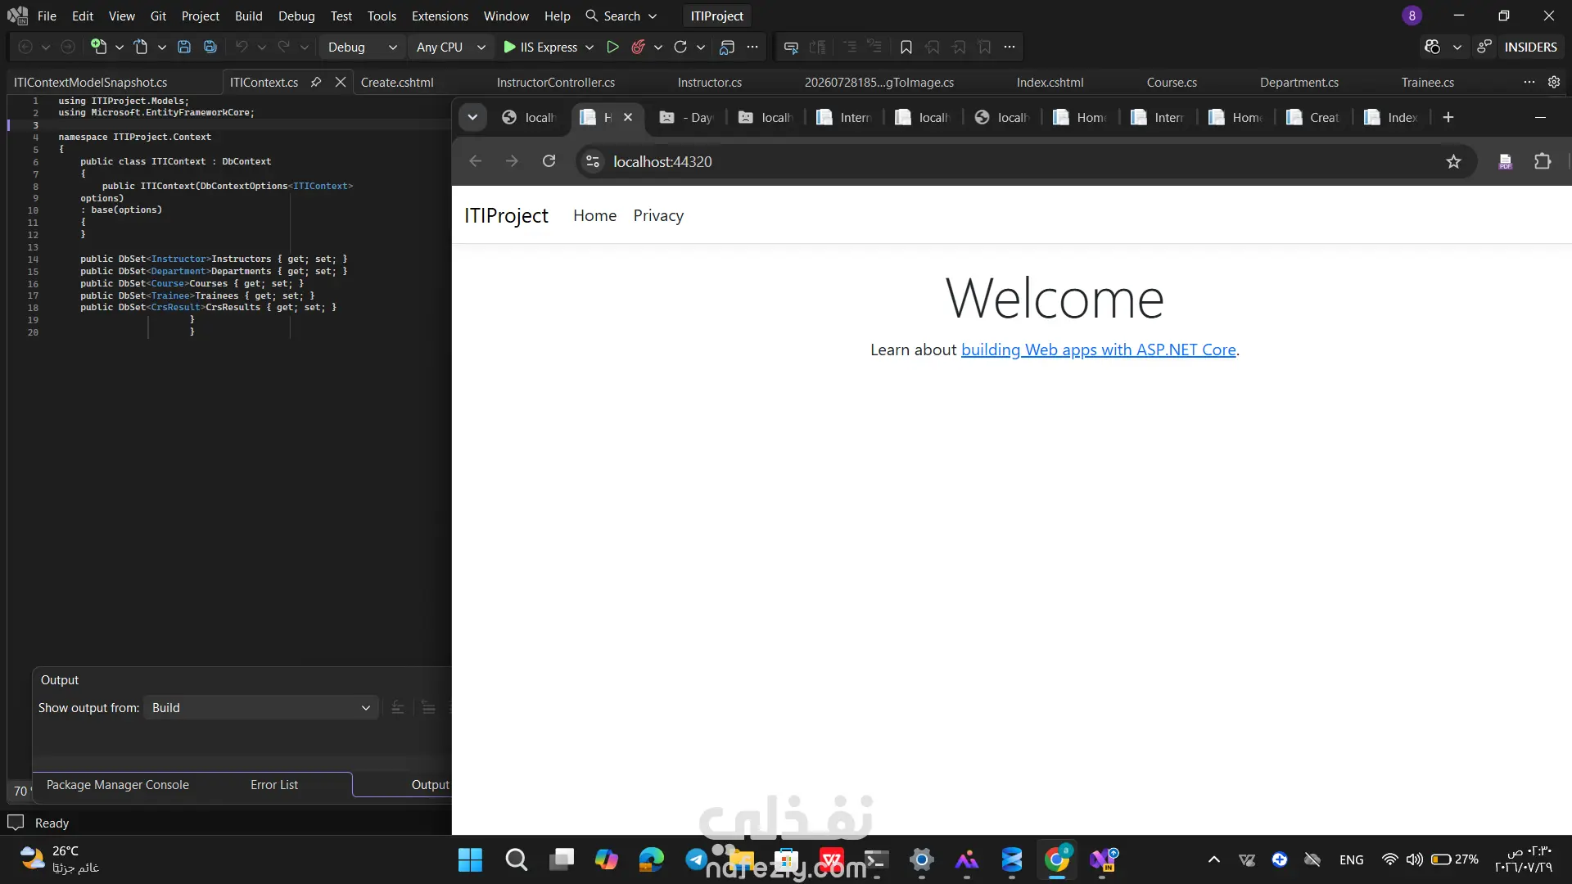Open Google Chrome from the taskbar

tap(1057, 859)
